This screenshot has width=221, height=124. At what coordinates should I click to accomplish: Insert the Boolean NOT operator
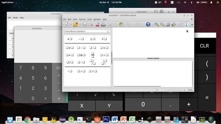tap(70, 71)
